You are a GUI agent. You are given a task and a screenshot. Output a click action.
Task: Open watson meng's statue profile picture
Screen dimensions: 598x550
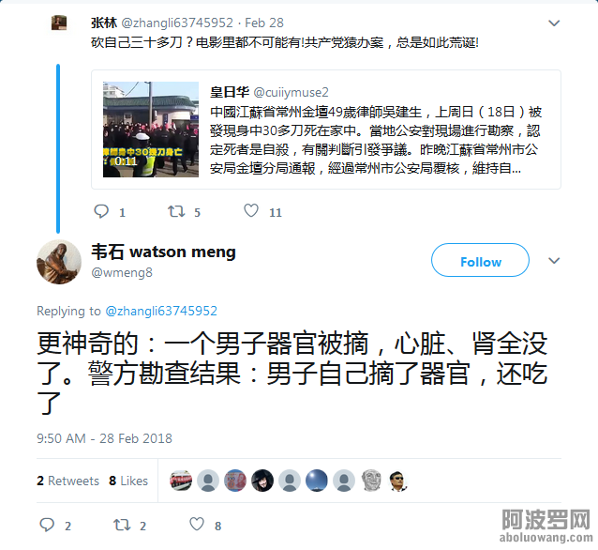click(59, 262)
